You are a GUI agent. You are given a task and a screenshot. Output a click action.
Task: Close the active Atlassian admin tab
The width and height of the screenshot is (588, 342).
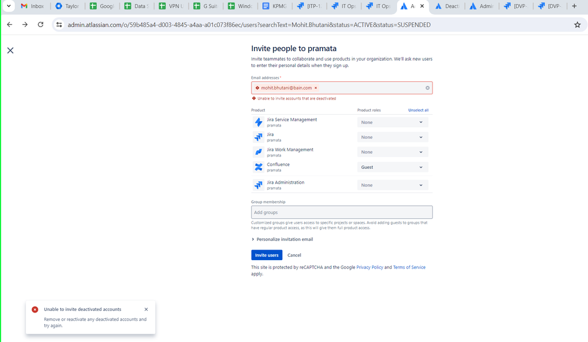coord(422,6)
